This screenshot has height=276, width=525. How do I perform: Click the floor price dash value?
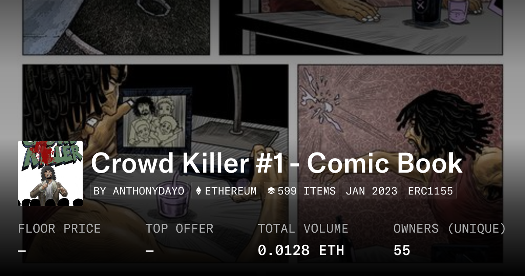[22, 251]
